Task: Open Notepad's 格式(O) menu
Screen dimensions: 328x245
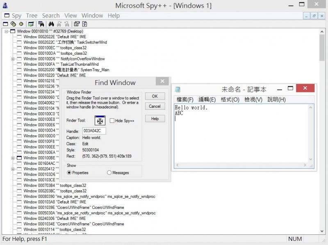Action: click(230, 99)
